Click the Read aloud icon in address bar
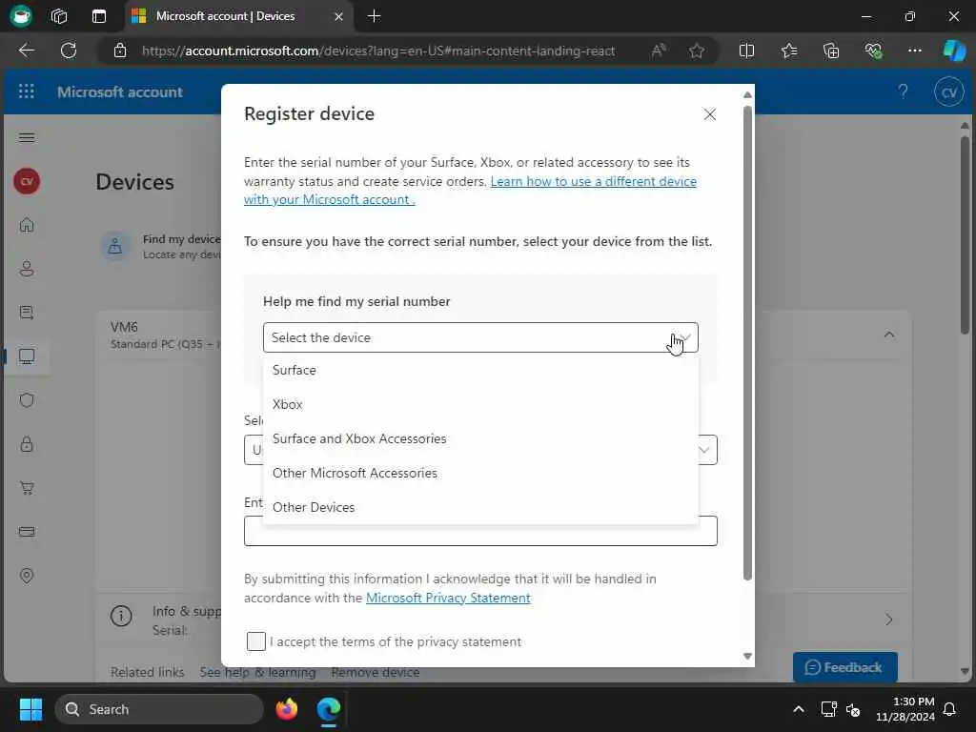The image size is (976, 732). click(659, 51)
